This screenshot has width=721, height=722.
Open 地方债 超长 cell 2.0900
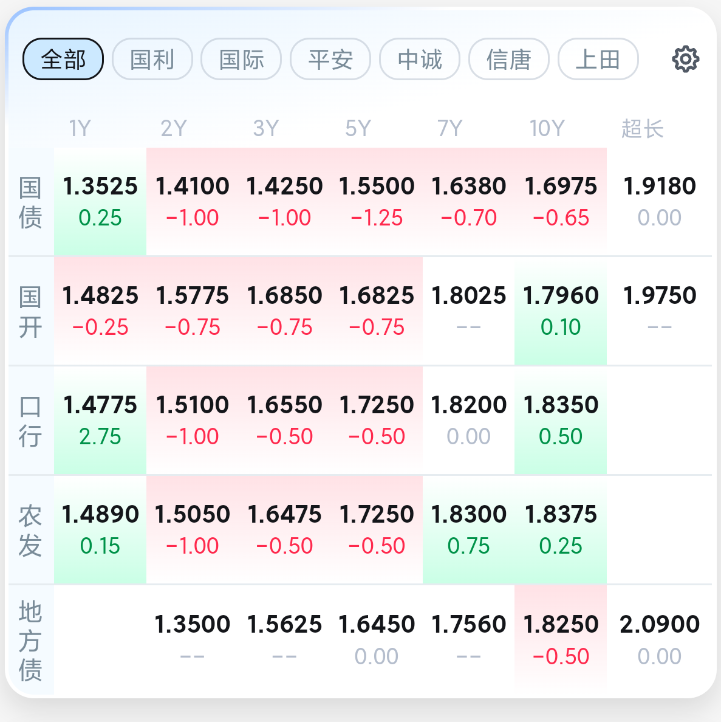(659, 639)
